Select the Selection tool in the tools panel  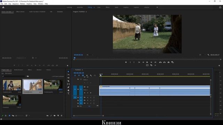(68, 72)
